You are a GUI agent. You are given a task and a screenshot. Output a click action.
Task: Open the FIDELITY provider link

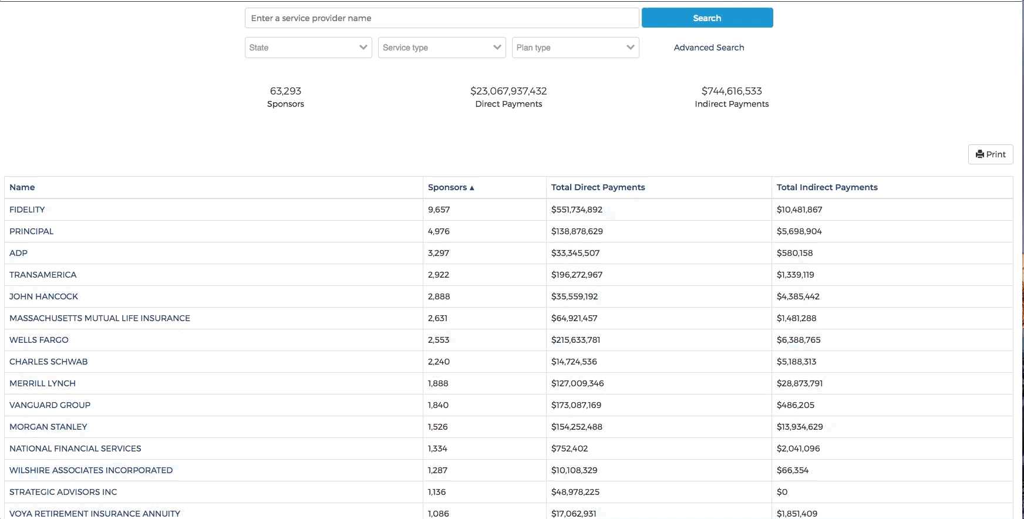pyautogui.click(x=27, y=210)
